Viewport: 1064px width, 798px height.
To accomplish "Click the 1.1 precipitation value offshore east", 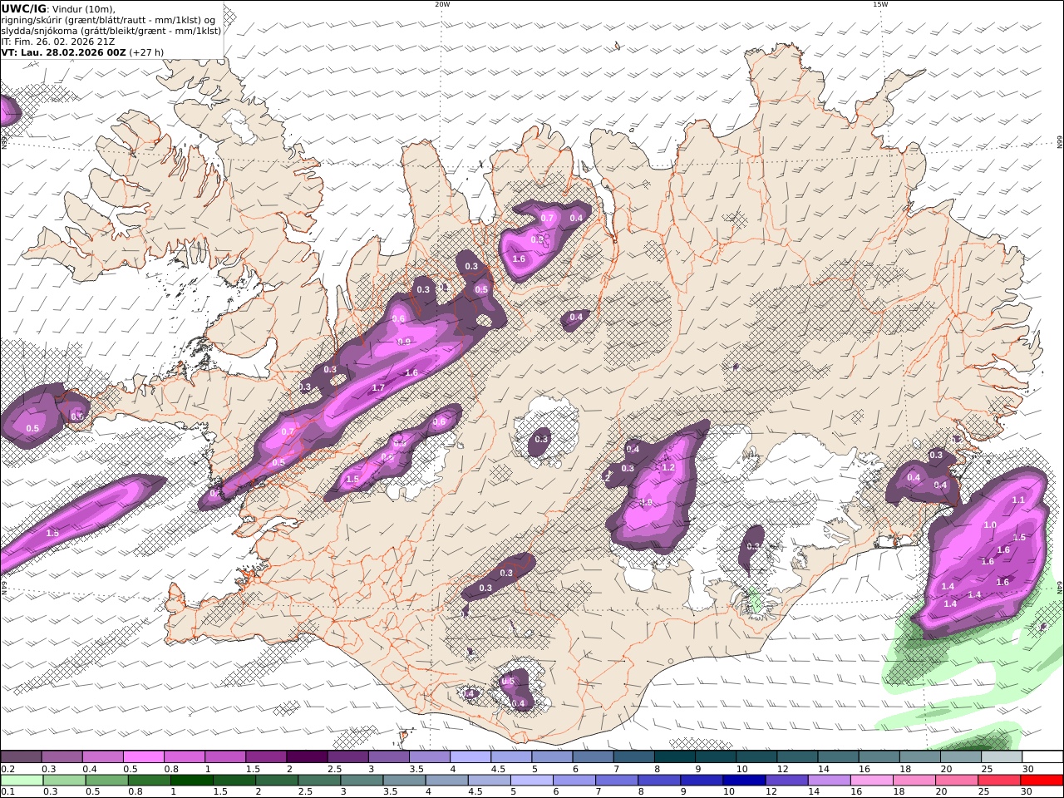I will click(x=1018, y=500).
